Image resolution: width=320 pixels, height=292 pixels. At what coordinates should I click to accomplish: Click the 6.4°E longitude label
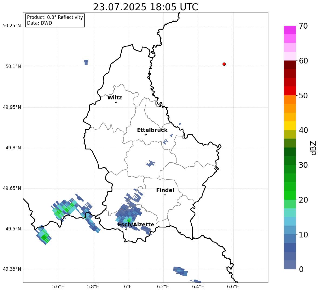[198, 287]
